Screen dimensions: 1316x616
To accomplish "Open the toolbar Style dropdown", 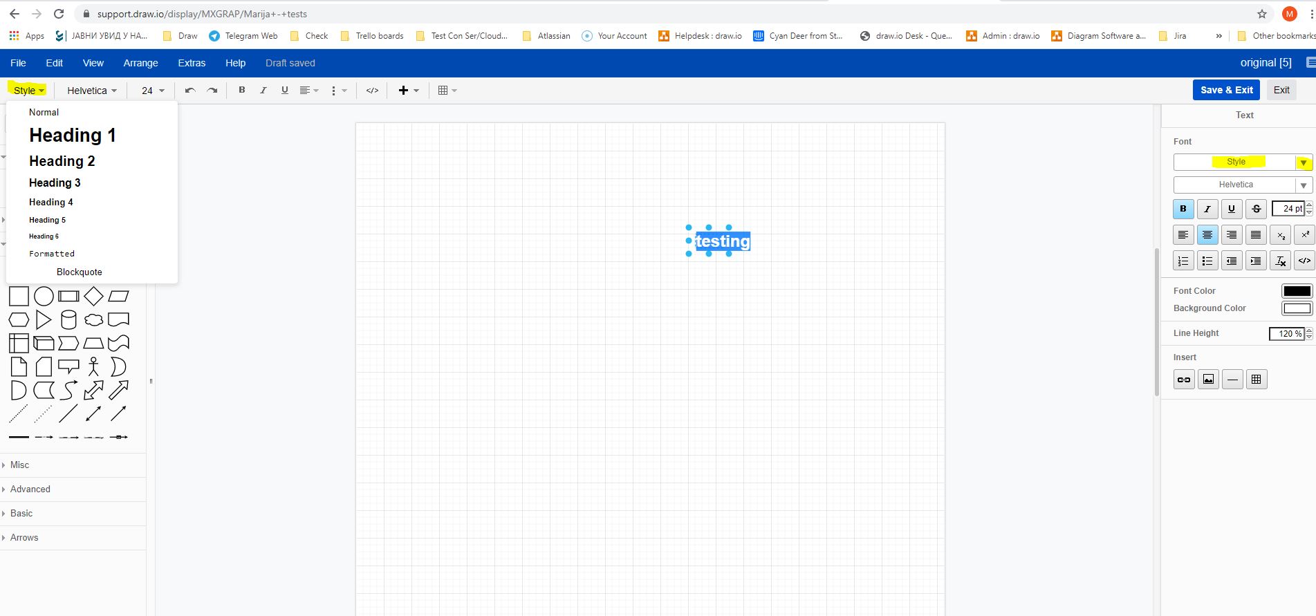I will tap(28, 91).
